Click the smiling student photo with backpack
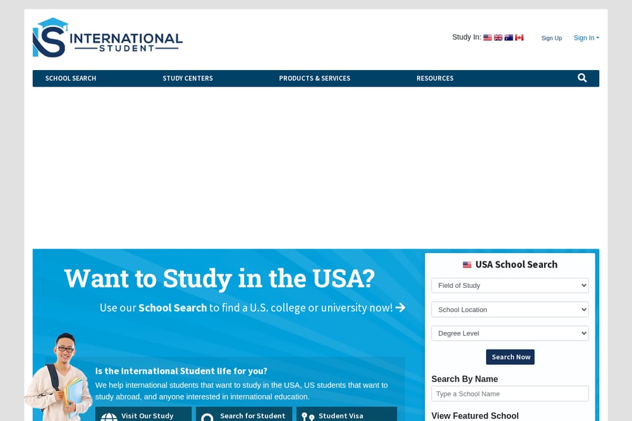The image size is (632, 421). (x=59, y=377)
